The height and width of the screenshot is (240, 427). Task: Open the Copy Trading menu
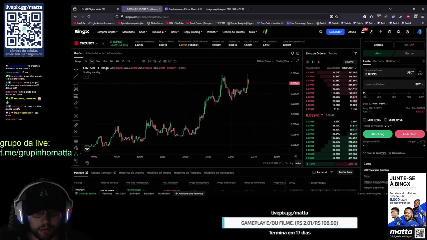point(193,32)
